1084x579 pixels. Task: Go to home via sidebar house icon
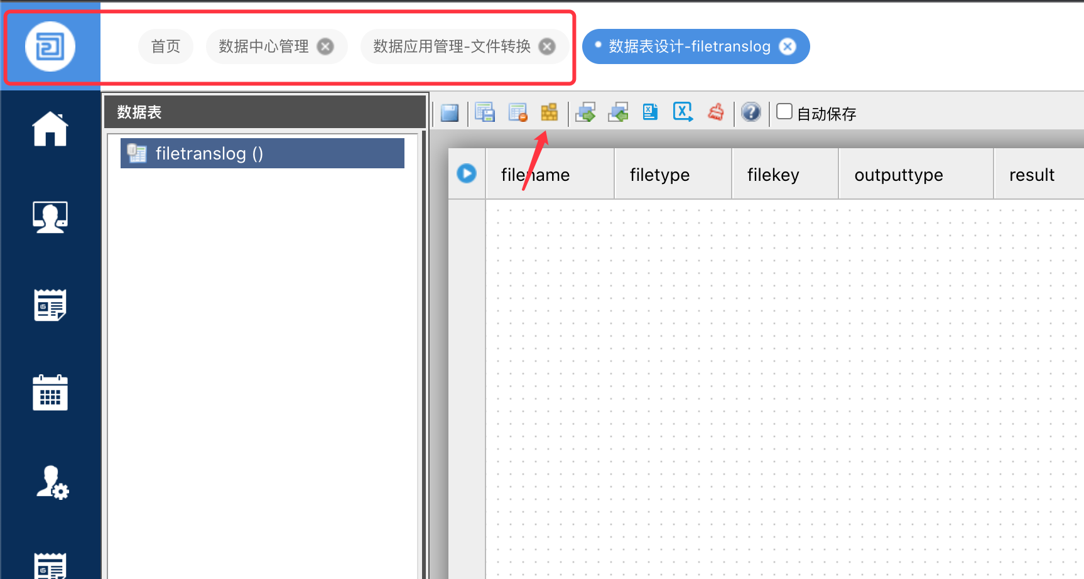[x=50, y=129]
